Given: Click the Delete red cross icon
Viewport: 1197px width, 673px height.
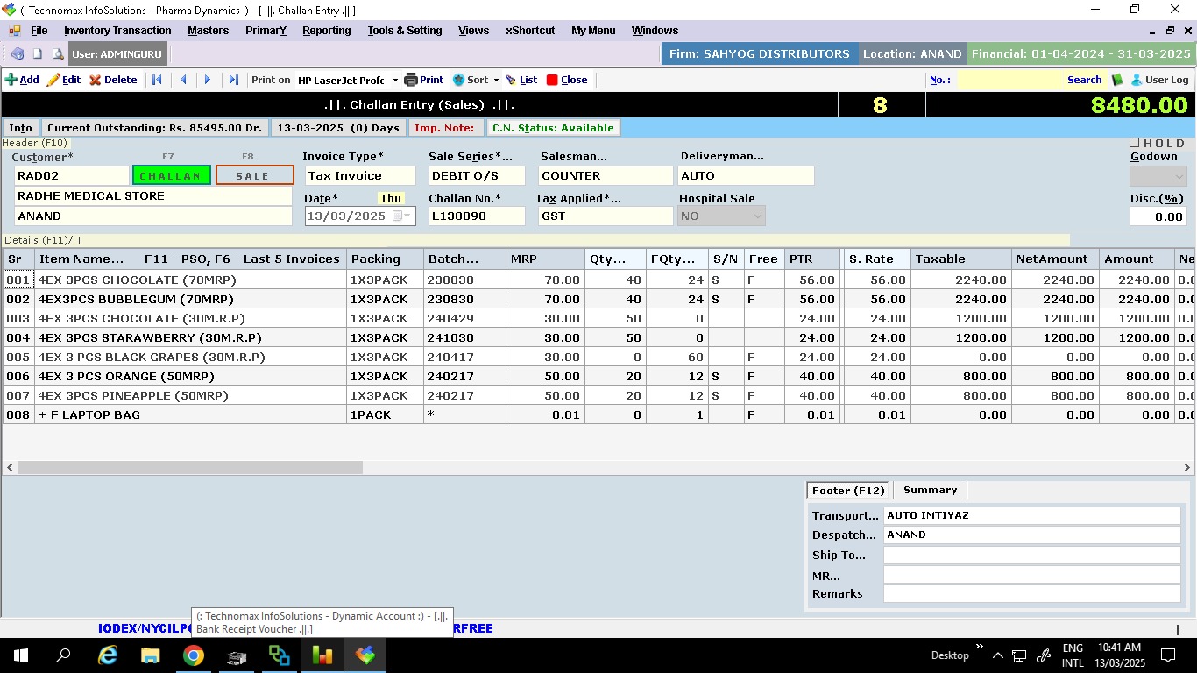Looking at the screenshot, I should [x=96, y=80].
